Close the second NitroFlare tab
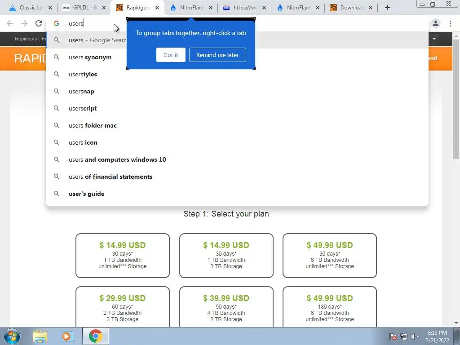This screenshot has height=345, width=460. coord(318,8)
